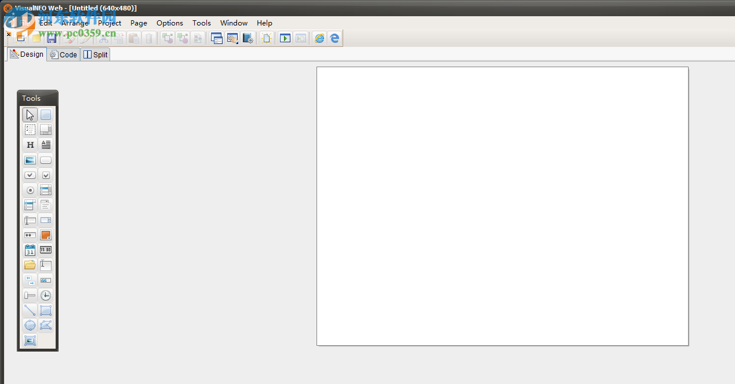Choose the list box tool
The height and width of the screenshot is (384, 735).
click(46, 190)
